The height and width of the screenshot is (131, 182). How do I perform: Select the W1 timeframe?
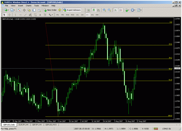point(92,15)
